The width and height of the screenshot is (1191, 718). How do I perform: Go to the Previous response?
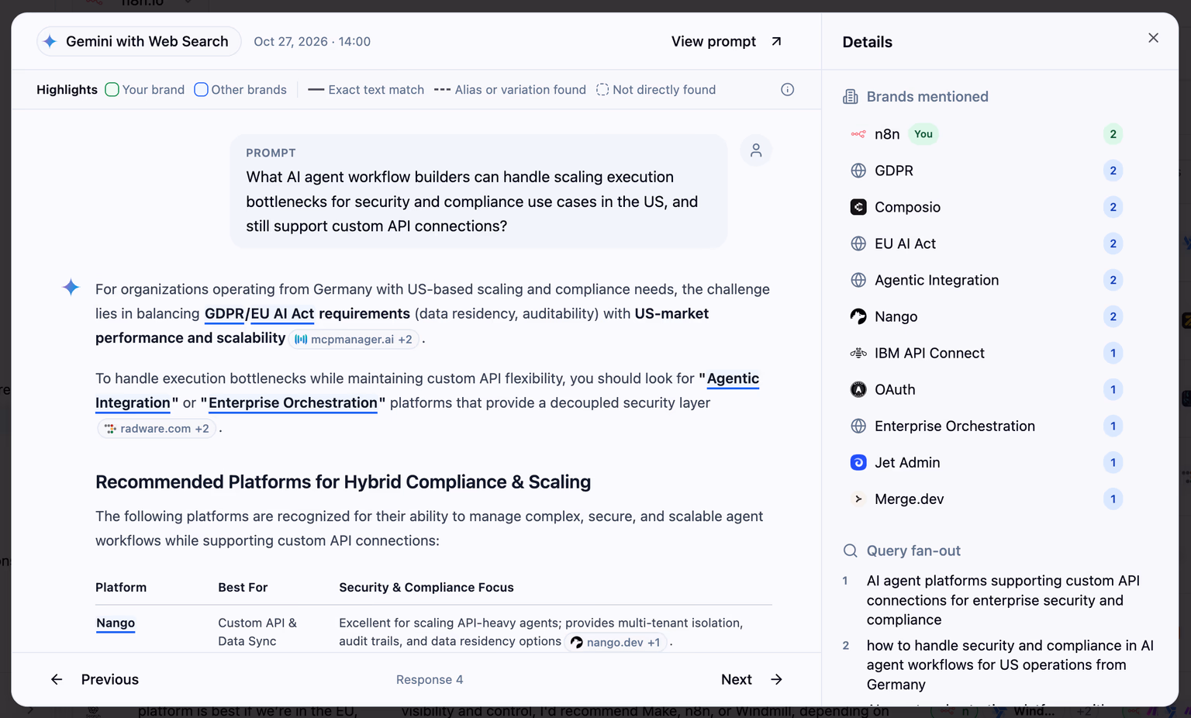pos(95,679)
